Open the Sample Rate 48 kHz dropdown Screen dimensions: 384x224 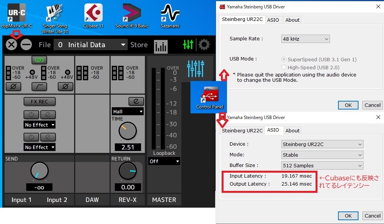coord(305,39)
